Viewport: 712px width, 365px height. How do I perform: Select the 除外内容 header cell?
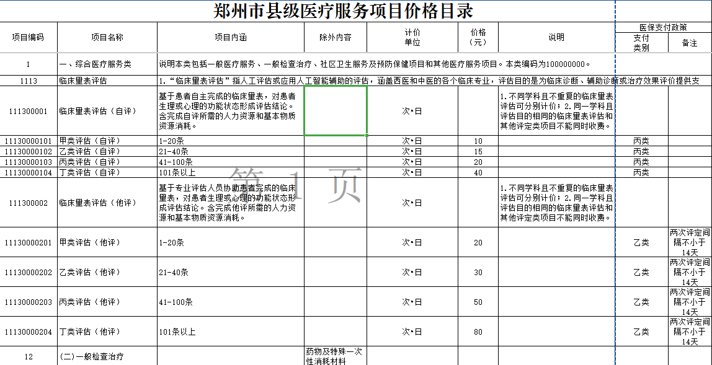336,37
